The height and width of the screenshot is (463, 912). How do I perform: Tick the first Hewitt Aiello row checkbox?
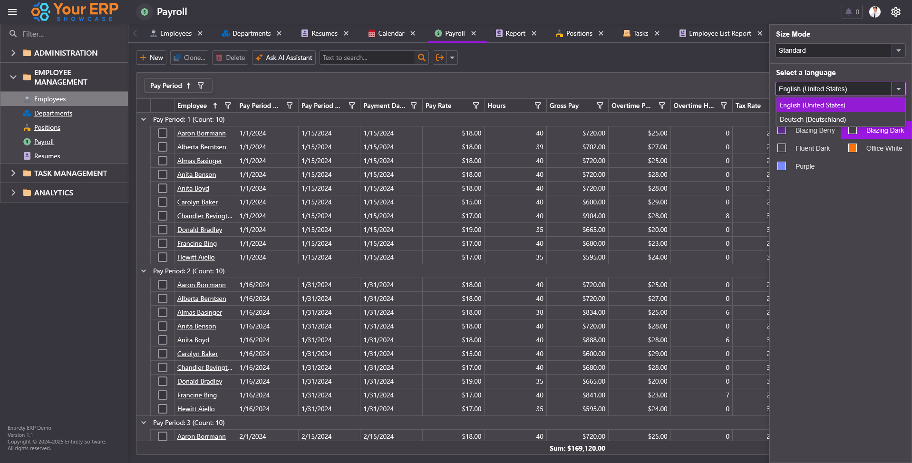tap(163, 257)
